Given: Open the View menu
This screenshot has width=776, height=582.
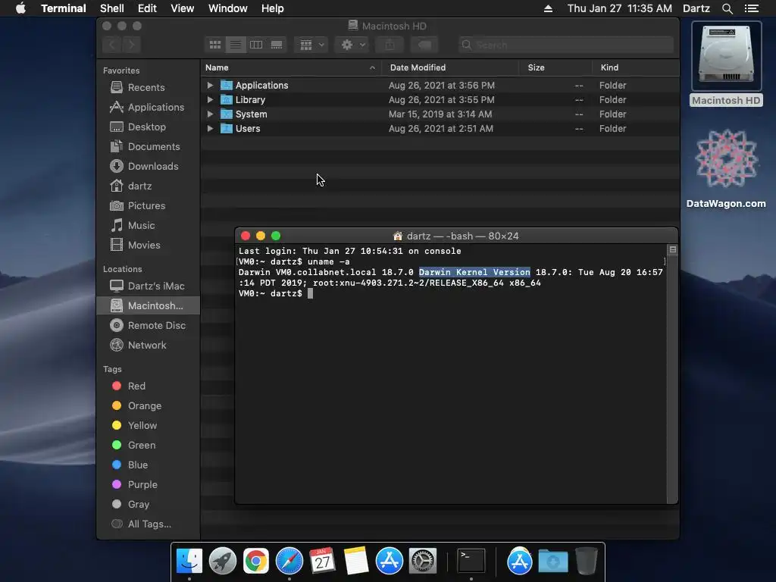Looking at the screenshot, I should click(x=182, y=8).
